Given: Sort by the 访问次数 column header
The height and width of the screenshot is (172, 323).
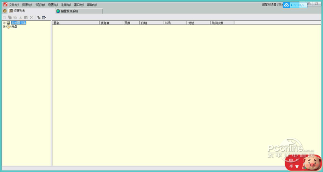Looking at the screenshot, I should click(222, 23).
